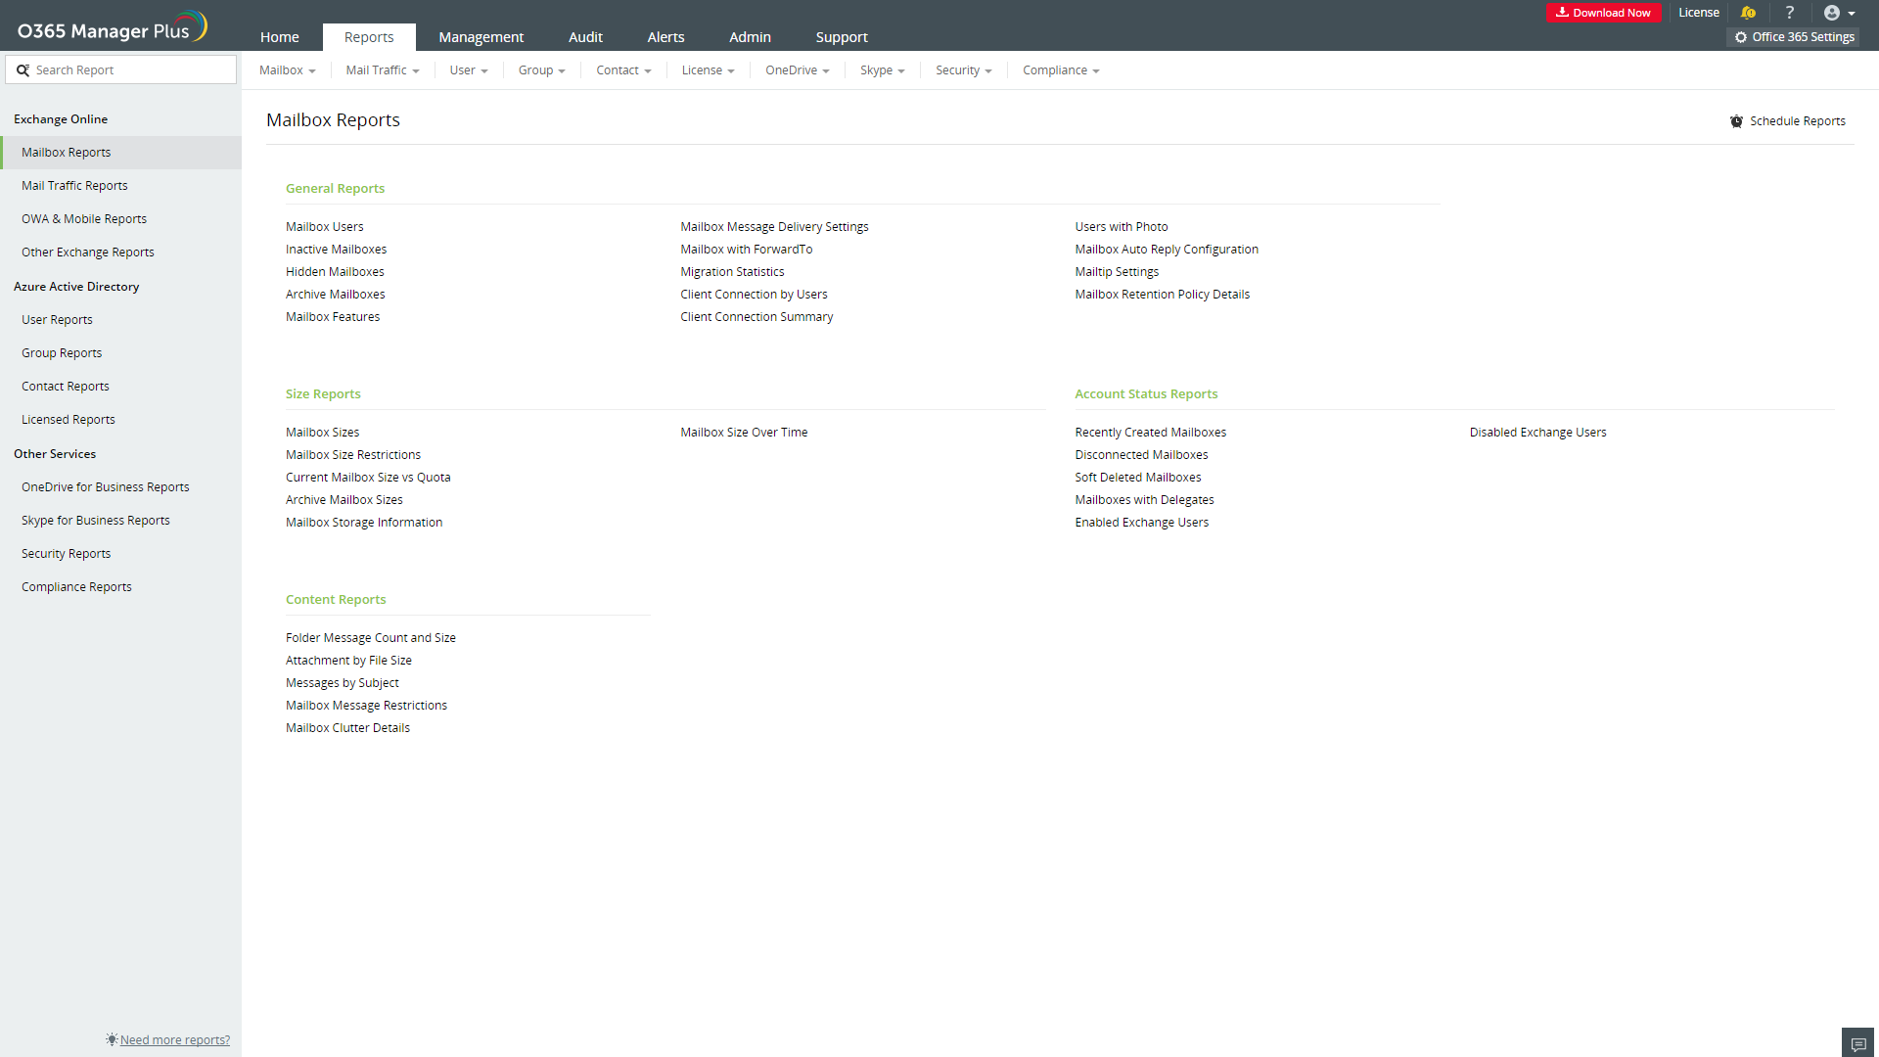This screenshot has width=1879, height=1057.
Task: Expand the Mail Traffic dropdown
Action: click(382, 70)
